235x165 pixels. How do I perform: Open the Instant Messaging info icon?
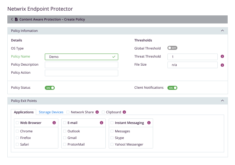(149, 123)
